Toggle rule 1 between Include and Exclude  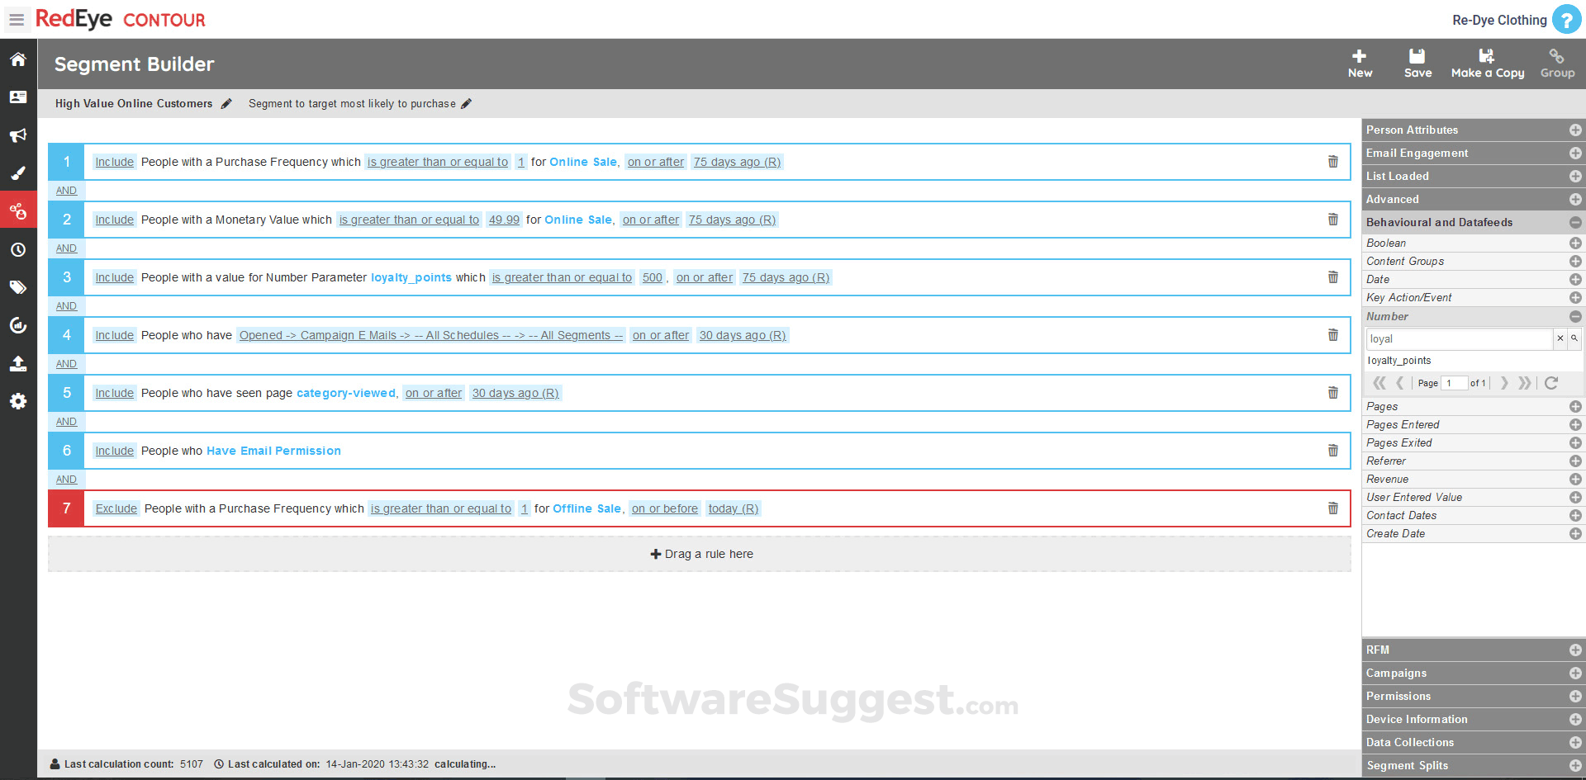coord(114,161)
